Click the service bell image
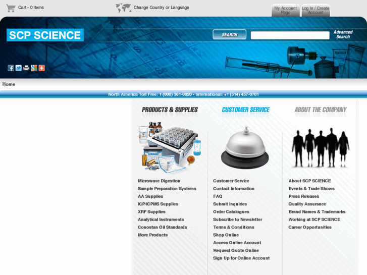Image resolution: width=367 pixels, height=275 pixels. (245, 147)
